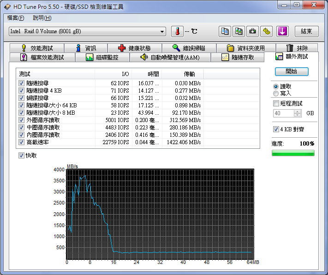Uncheck the 隨機搜尋 test checkbox
Image resolution: width=328 pixels, height=275 pixels.
click(21, 83)
